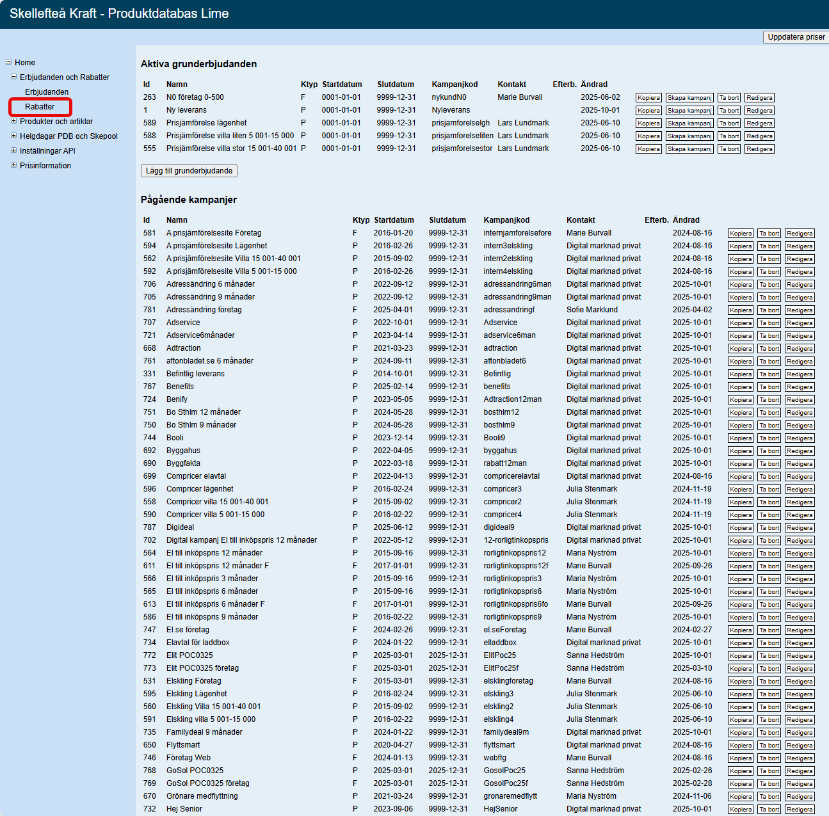Expand the Prisinformation tree node
The height and width of the screenshot is (816, 829).
(x=14, y=165)
